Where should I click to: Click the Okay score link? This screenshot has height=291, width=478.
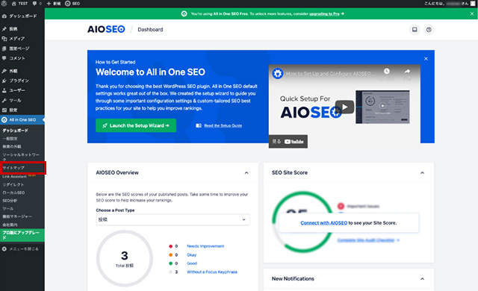[192, 254]
